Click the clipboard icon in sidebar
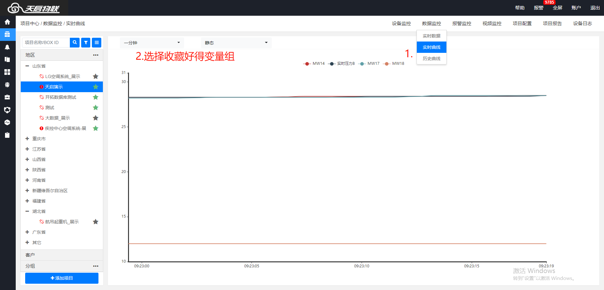 [x=7, y=135]
